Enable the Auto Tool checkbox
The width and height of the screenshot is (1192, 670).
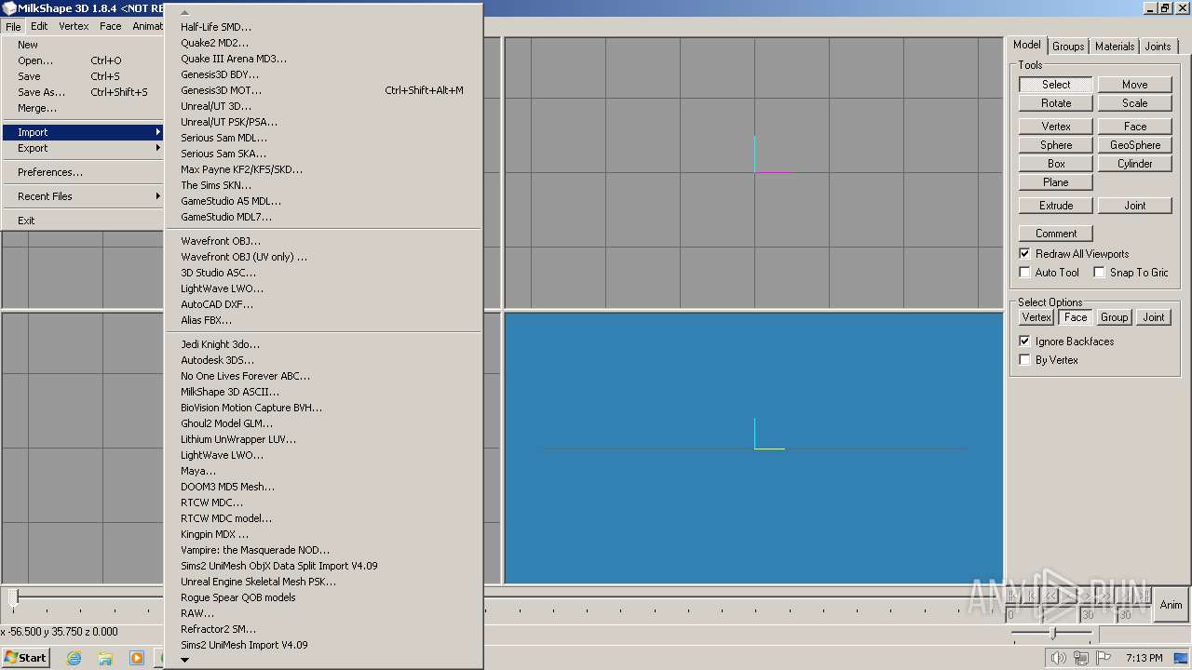coord(1025,273)
